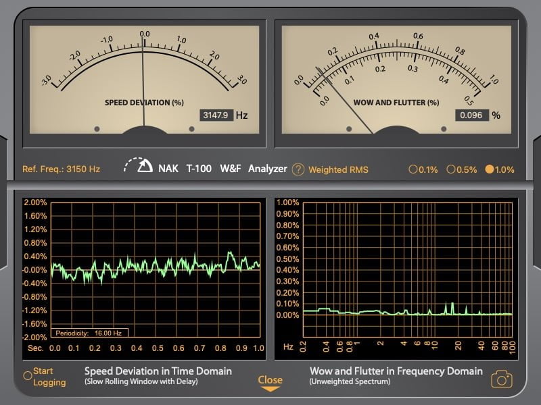
Task: Select the 1.0% range radio button
Action: coord(490,169)
